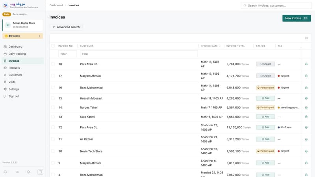Click the magnifier icon in search bar
The image size is (315, 177).
(245, 6)
